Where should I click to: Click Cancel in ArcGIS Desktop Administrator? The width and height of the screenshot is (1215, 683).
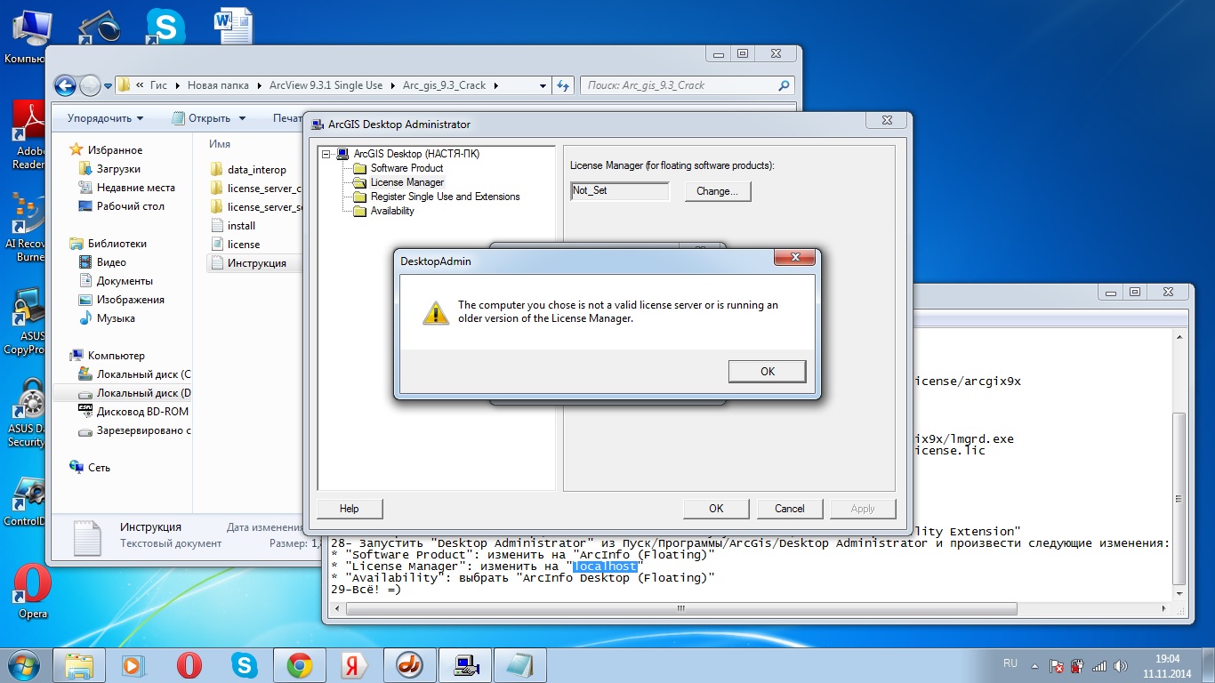[790, 509]
